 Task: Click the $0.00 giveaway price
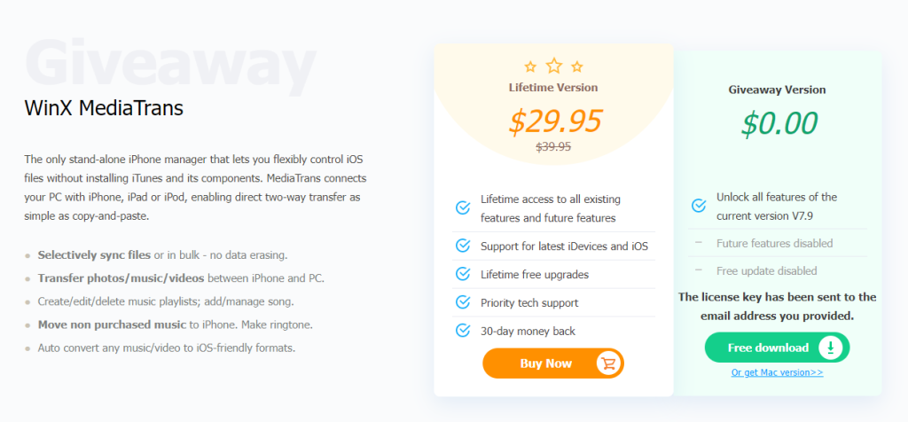pos(779,123)
